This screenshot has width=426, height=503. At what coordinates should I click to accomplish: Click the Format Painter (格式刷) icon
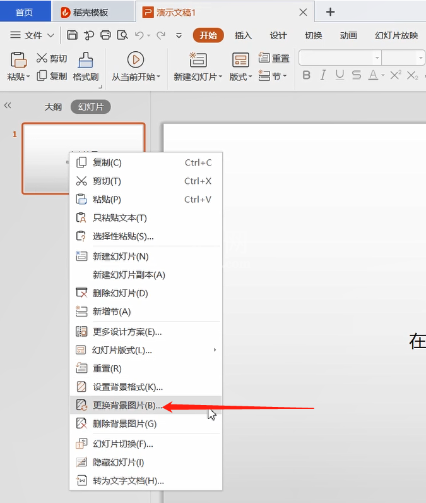click(86, 60)
